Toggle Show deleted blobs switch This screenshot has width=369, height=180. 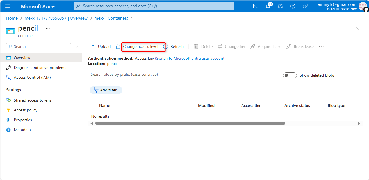point(290,75)
